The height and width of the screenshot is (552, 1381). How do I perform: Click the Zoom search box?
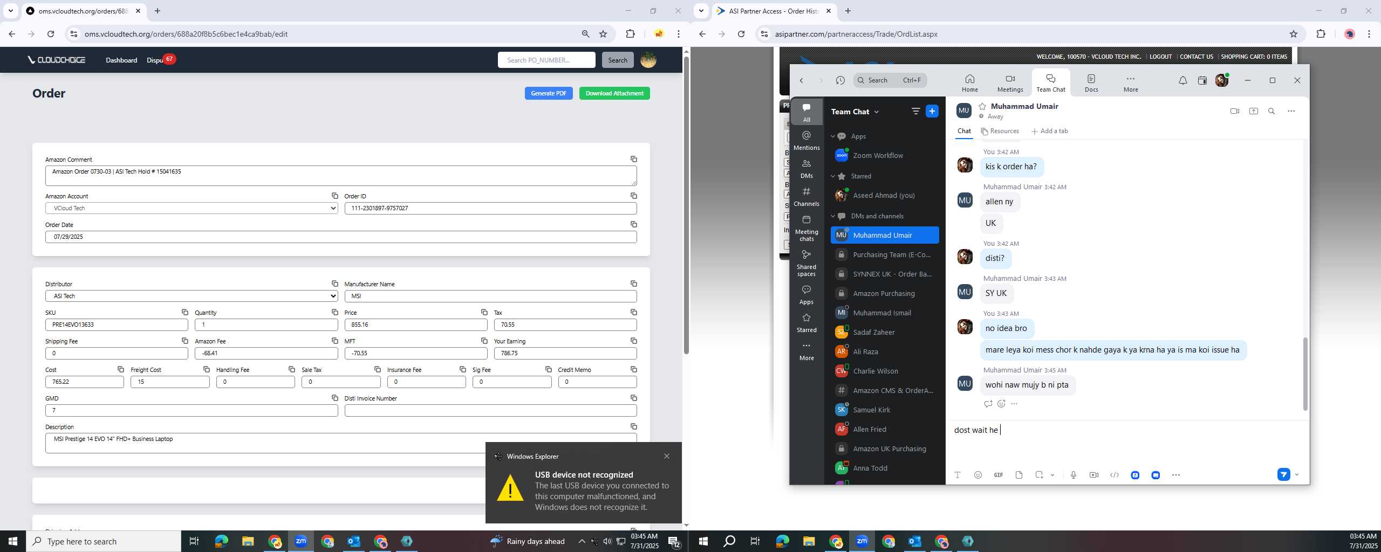pos(890,80)
